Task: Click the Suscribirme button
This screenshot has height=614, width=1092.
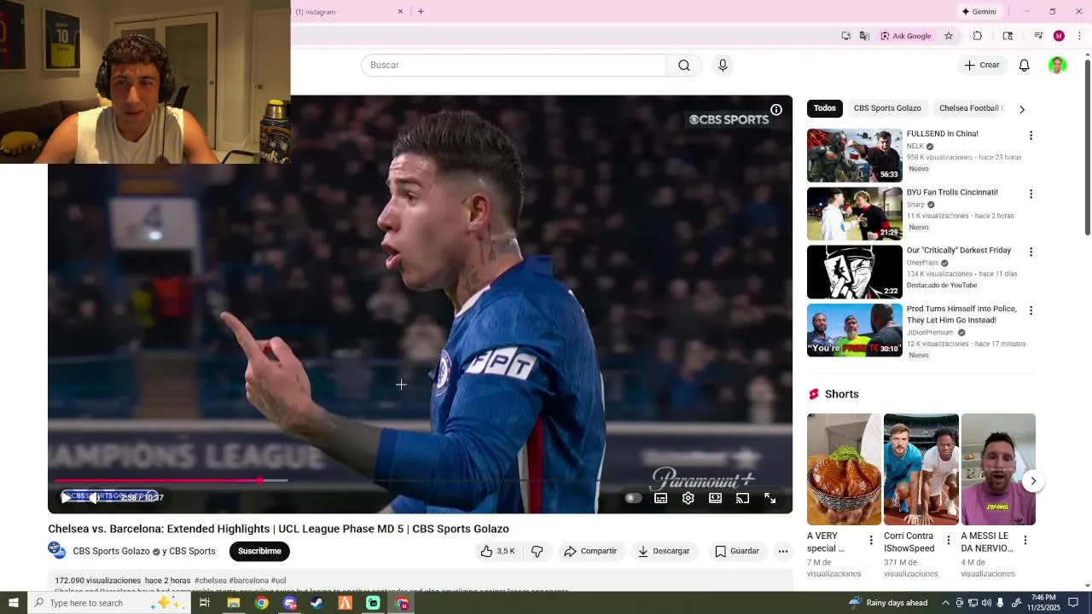Action: 259,551
